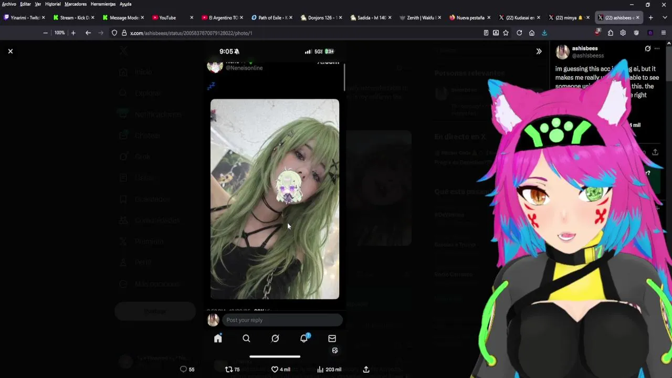672x378 pixels.
Task: Click the Post your reply field
Action: (282, 320)
